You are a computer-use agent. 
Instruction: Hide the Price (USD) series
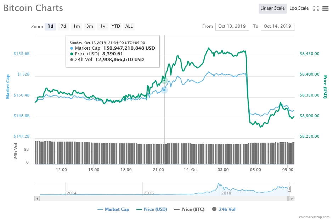coord(152,209)
